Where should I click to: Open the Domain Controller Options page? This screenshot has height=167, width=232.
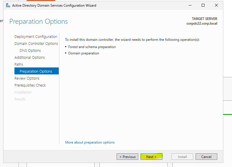point(36,43)
